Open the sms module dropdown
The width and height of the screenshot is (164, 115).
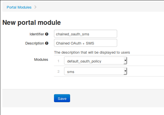95,71
